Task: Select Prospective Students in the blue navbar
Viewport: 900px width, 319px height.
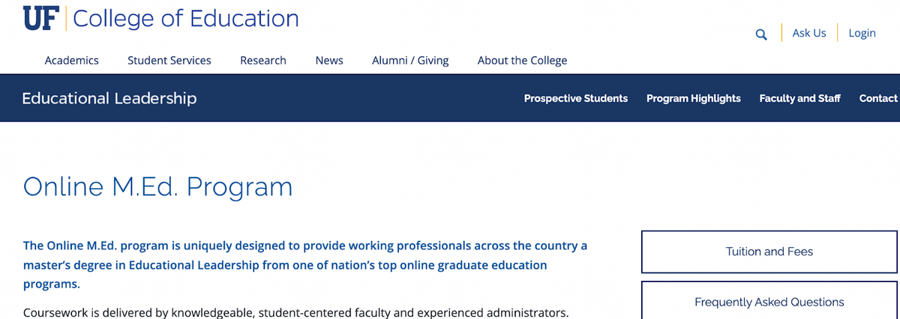Action: click(x=576, y=98)
